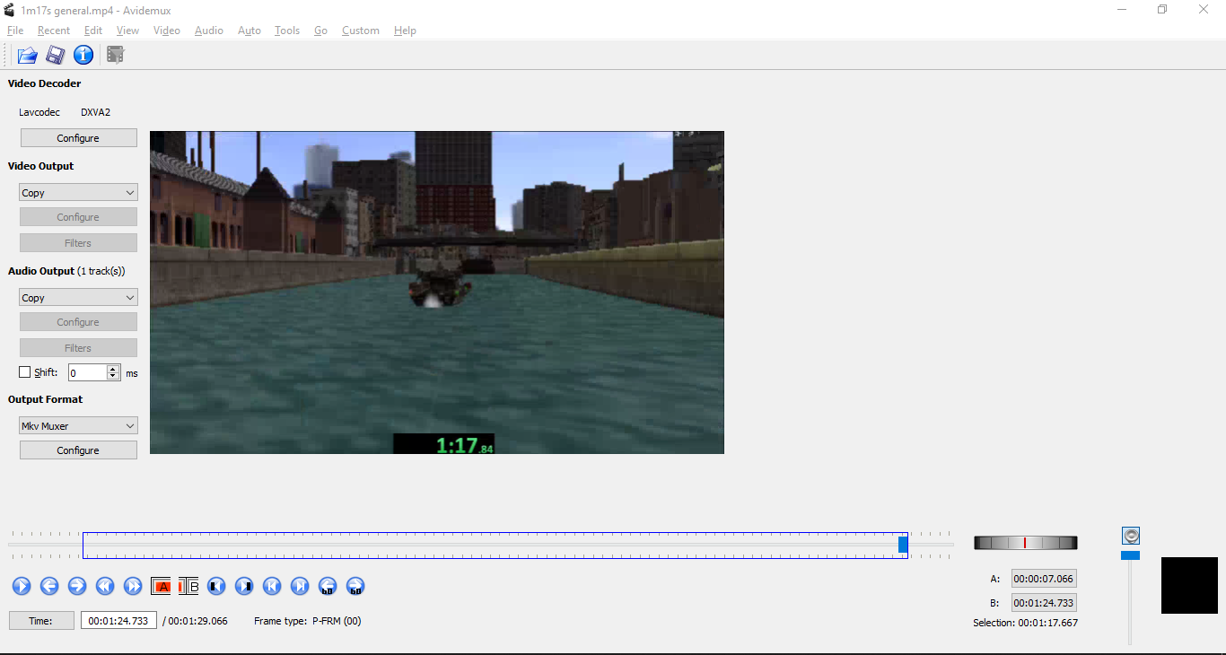Click the DXVA2 decoder label
The image size is (1226, 655).
(96, 112)
